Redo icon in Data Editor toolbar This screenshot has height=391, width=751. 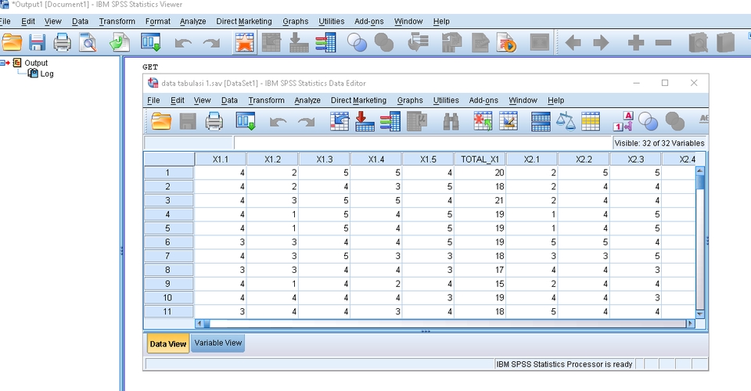pos(306,122)
